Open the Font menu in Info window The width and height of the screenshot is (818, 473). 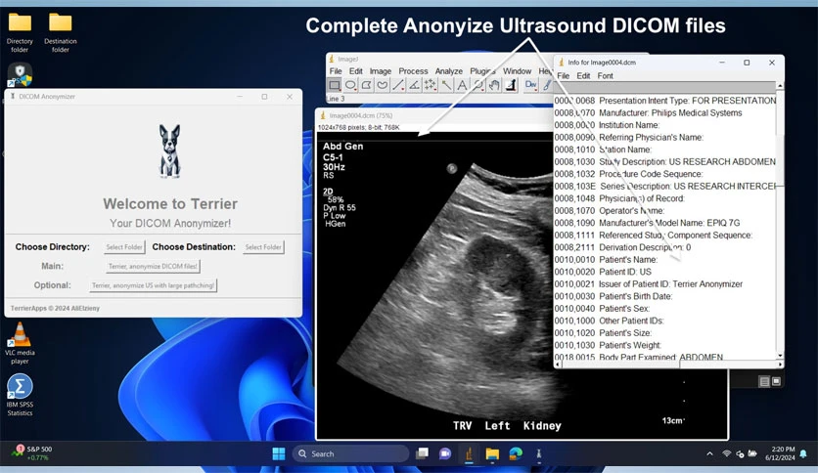coord(605,75)
